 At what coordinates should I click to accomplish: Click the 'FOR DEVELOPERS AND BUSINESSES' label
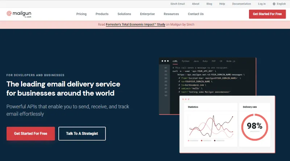click(35, 75)
